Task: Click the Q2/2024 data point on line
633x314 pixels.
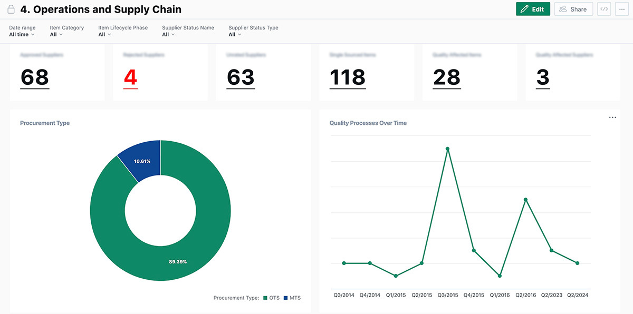Action: pos(578,263)
